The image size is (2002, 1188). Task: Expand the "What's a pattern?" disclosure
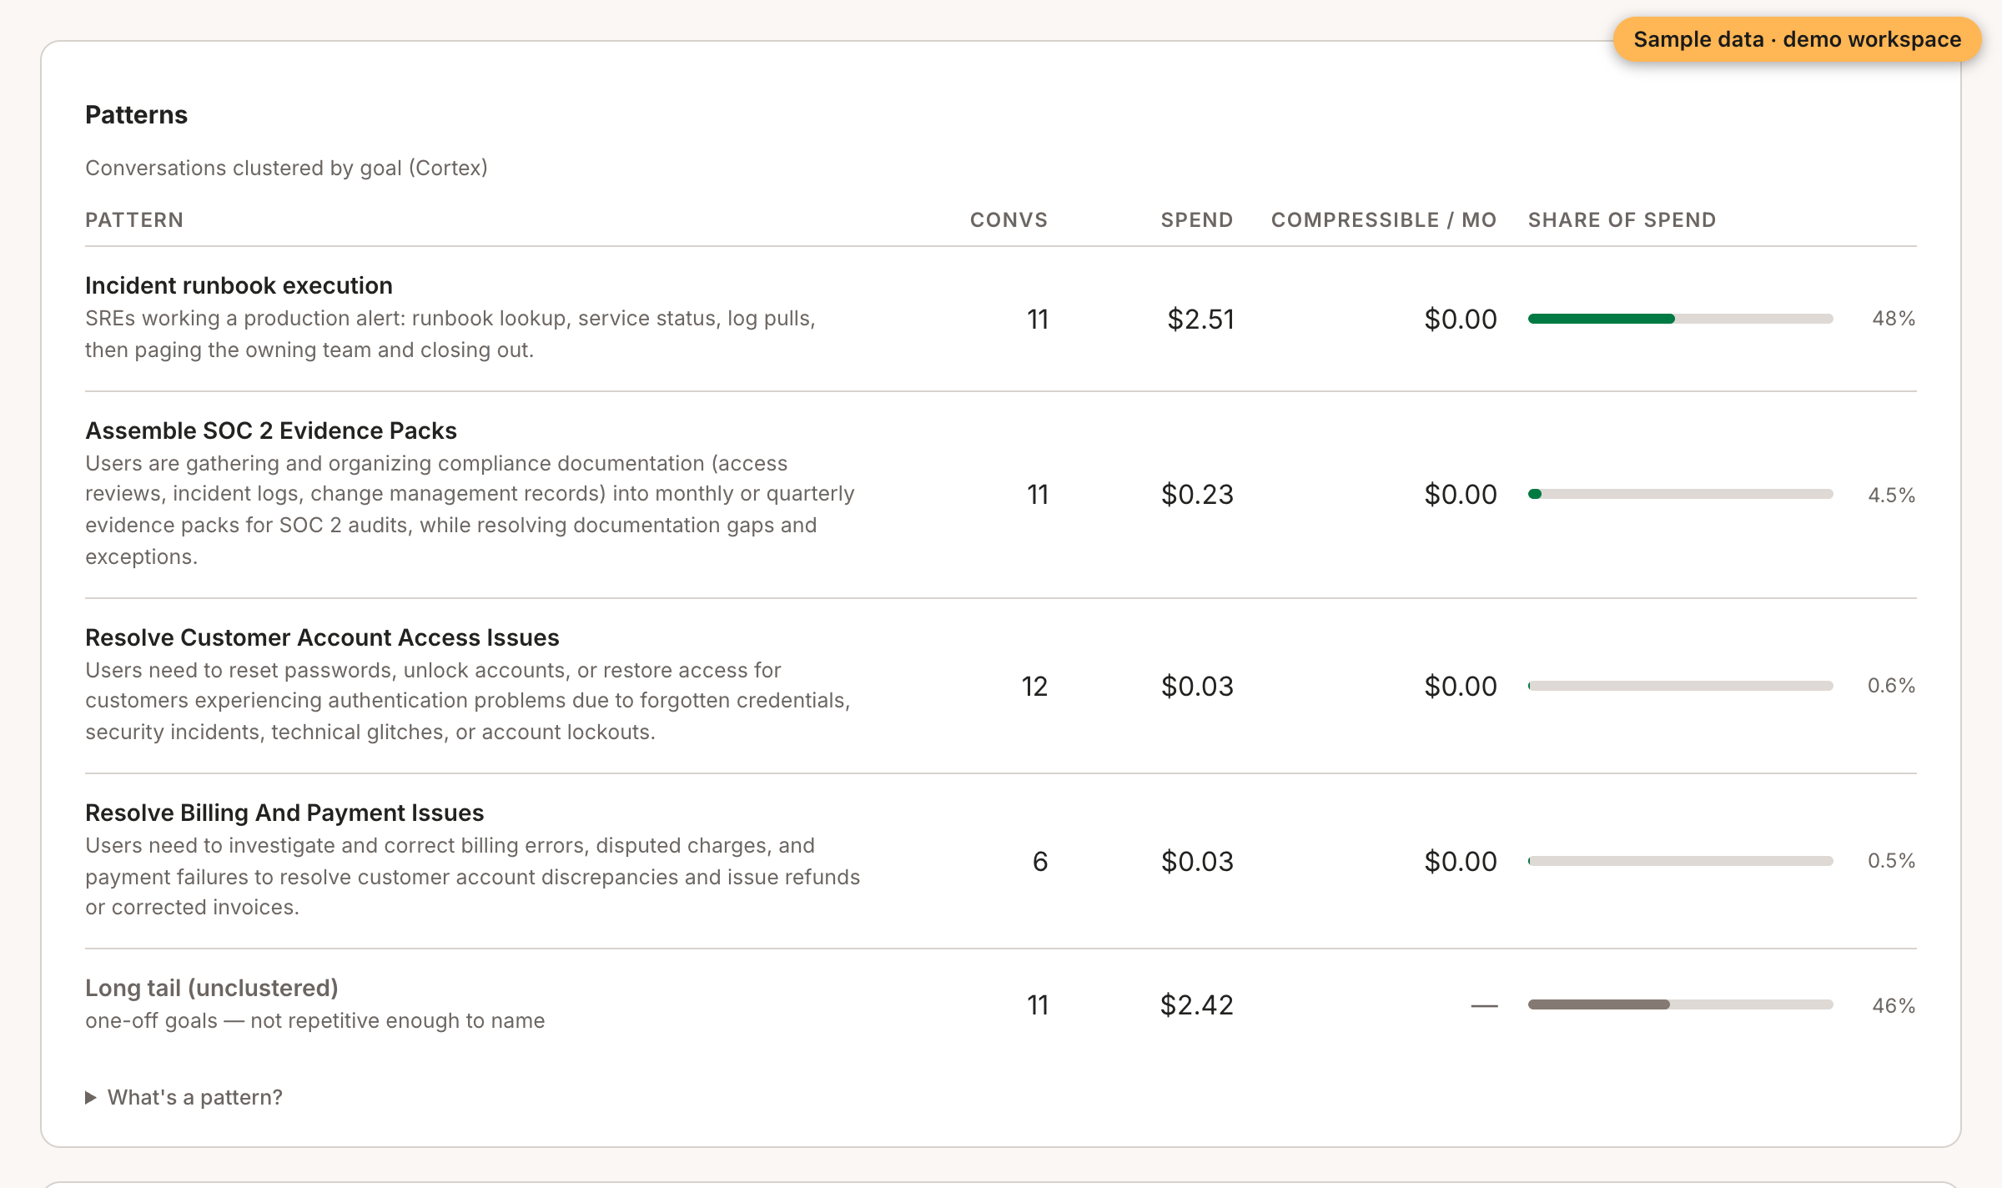[184, 1097]
